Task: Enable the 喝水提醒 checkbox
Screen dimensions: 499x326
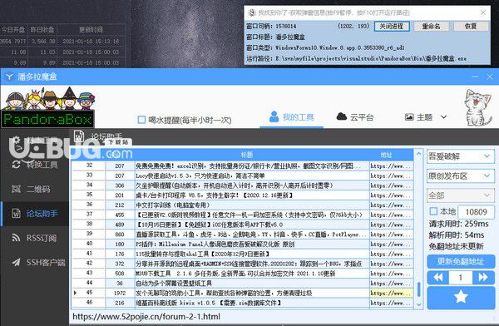Action: tap(141, 120)
